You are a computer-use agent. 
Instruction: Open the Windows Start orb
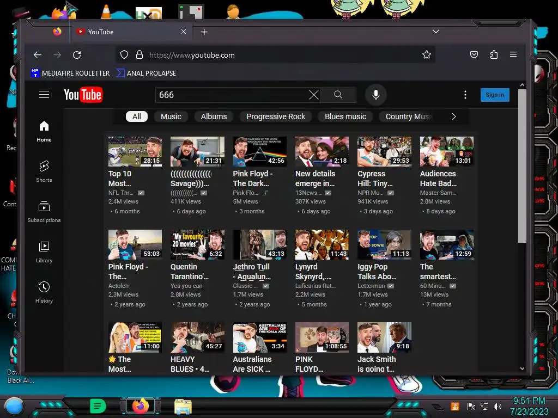(x=14, y=406)
